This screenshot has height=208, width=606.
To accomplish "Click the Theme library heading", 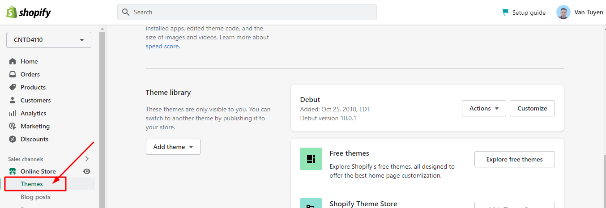I will pos(168,93).
